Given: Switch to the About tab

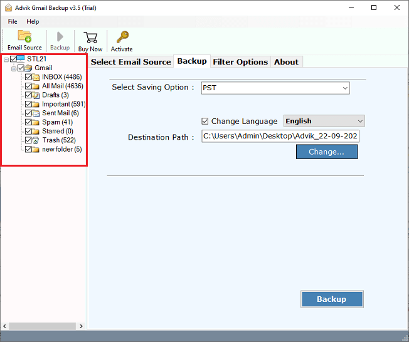Looking at the screenshot, I should coord(286,62).
